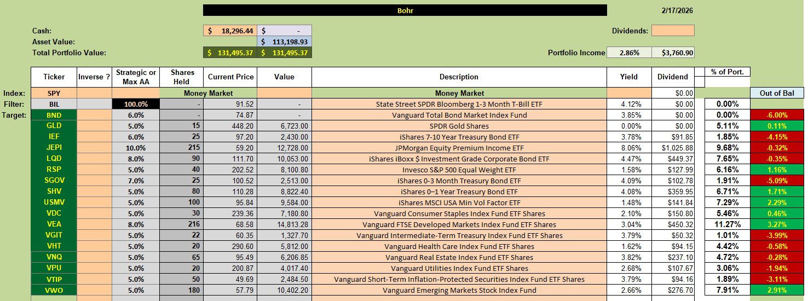
Task: Click the VWO ticker cell
Action: click(54, 290)
